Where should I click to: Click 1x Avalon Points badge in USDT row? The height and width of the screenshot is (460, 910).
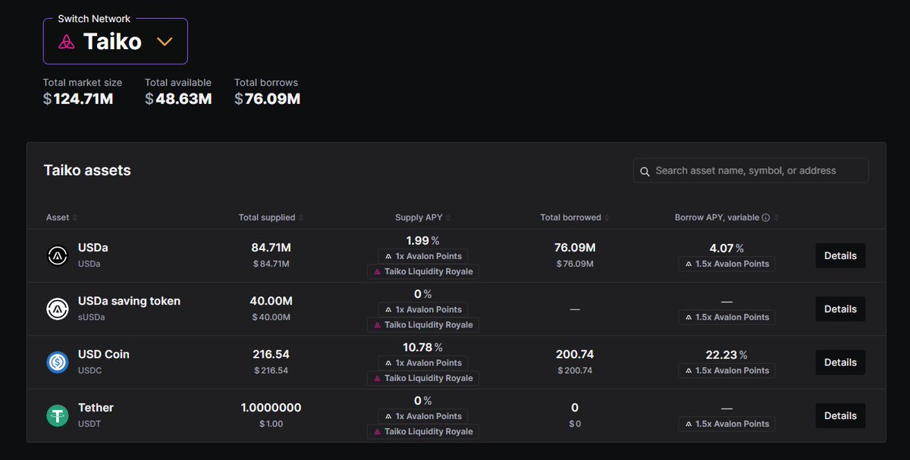point(423,415)
